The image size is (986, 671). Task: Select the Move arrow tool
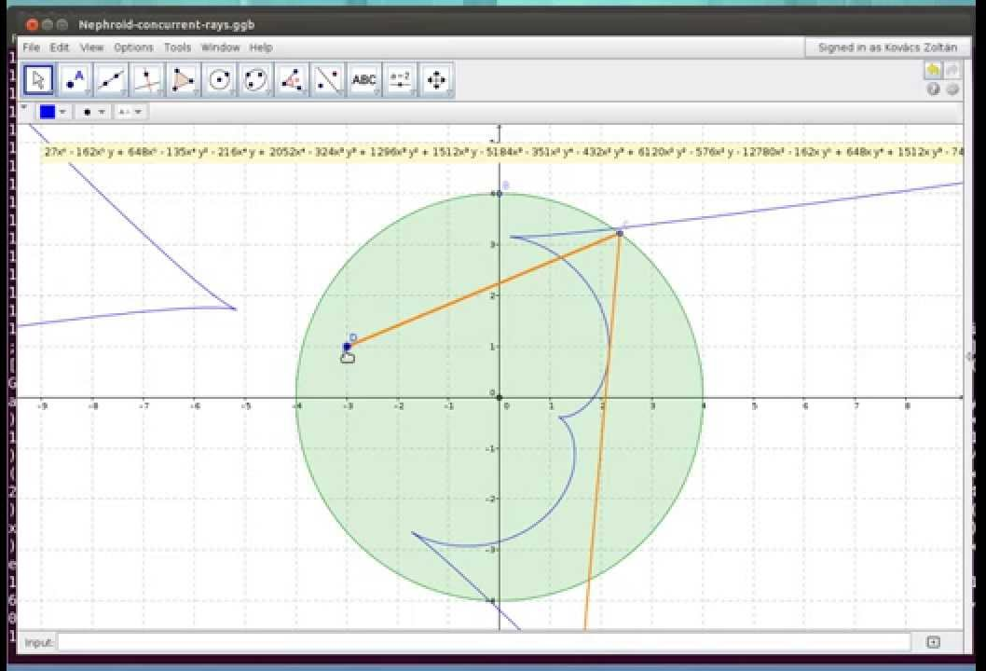coord(38,80)
